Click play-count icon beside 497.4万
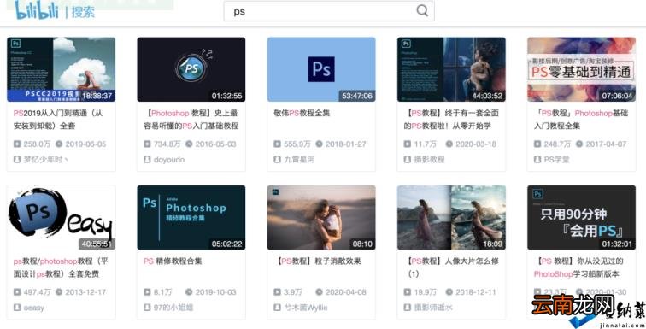The image size is (646, 329). (x=17, y=292)
